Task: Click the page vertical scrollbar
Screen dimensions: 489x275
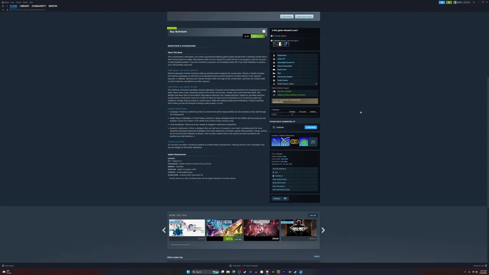Action: point(488,141)
